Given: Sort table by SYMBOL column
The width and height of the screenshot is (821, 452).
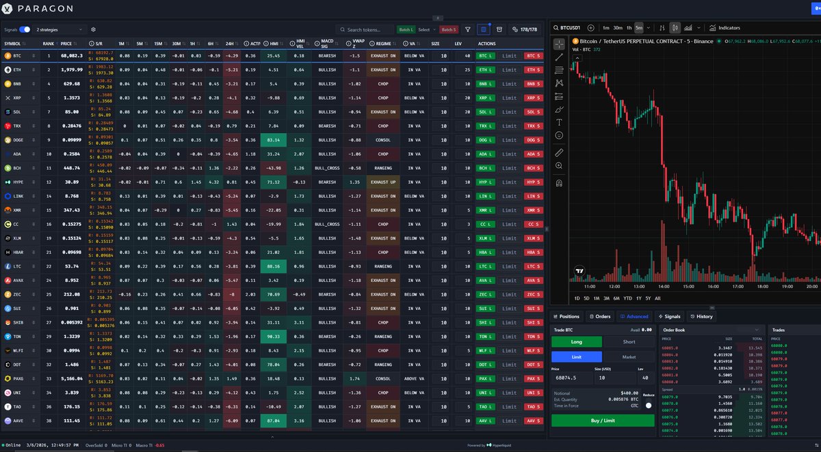Looking at the screenshot, I should (x=14, y=43).
